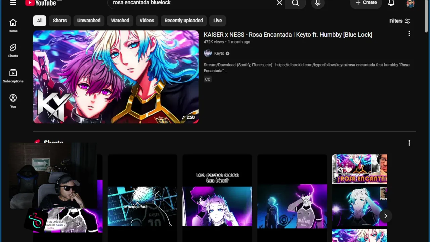Image resolution: width=430 pixels, height=242 pixels.
Task: Clear the search query with X
Action: pyautogui.click(x=279, y=3)
